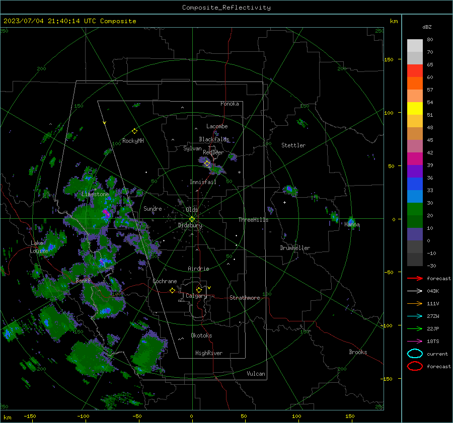
Task: Click the Cochrane label
Action: tap(165, 281)
